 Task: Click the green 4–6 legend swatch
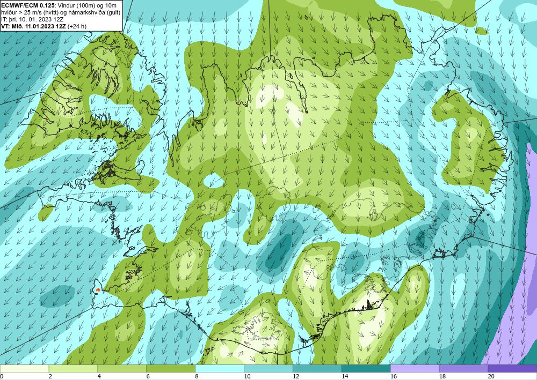[122, 369]
